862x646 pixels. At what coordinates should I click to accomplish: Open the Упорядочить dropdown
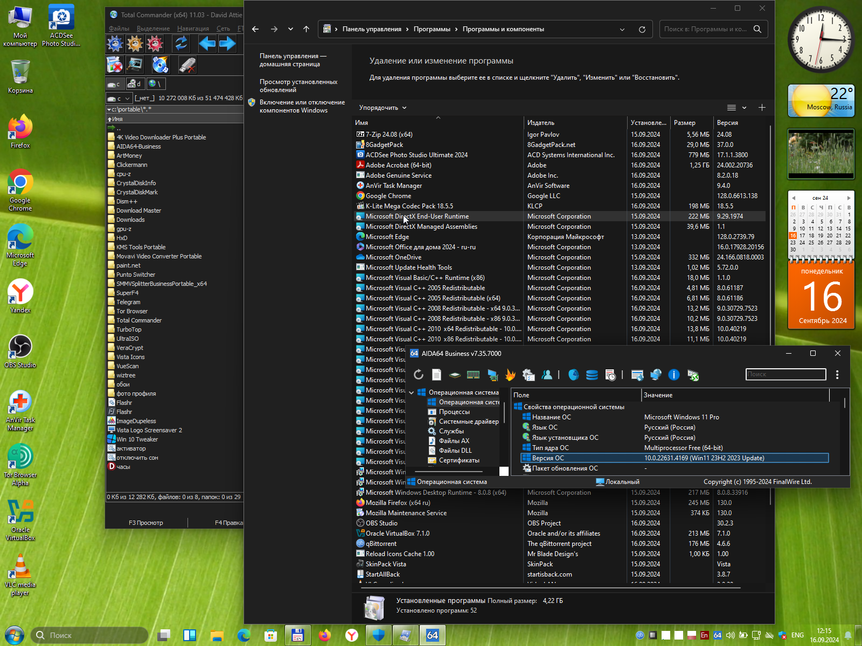383,108
